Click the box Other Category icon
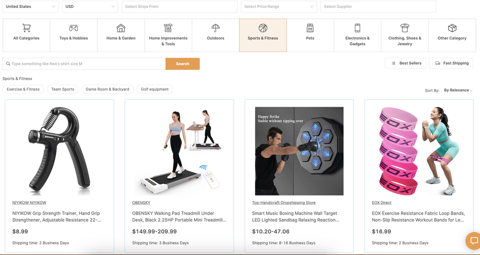This screenshot has width=480, height=255. 452,28
